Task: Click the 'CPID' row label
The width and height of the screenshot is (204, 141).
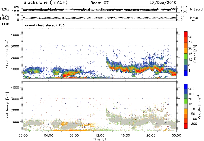Action: (6, 24)
